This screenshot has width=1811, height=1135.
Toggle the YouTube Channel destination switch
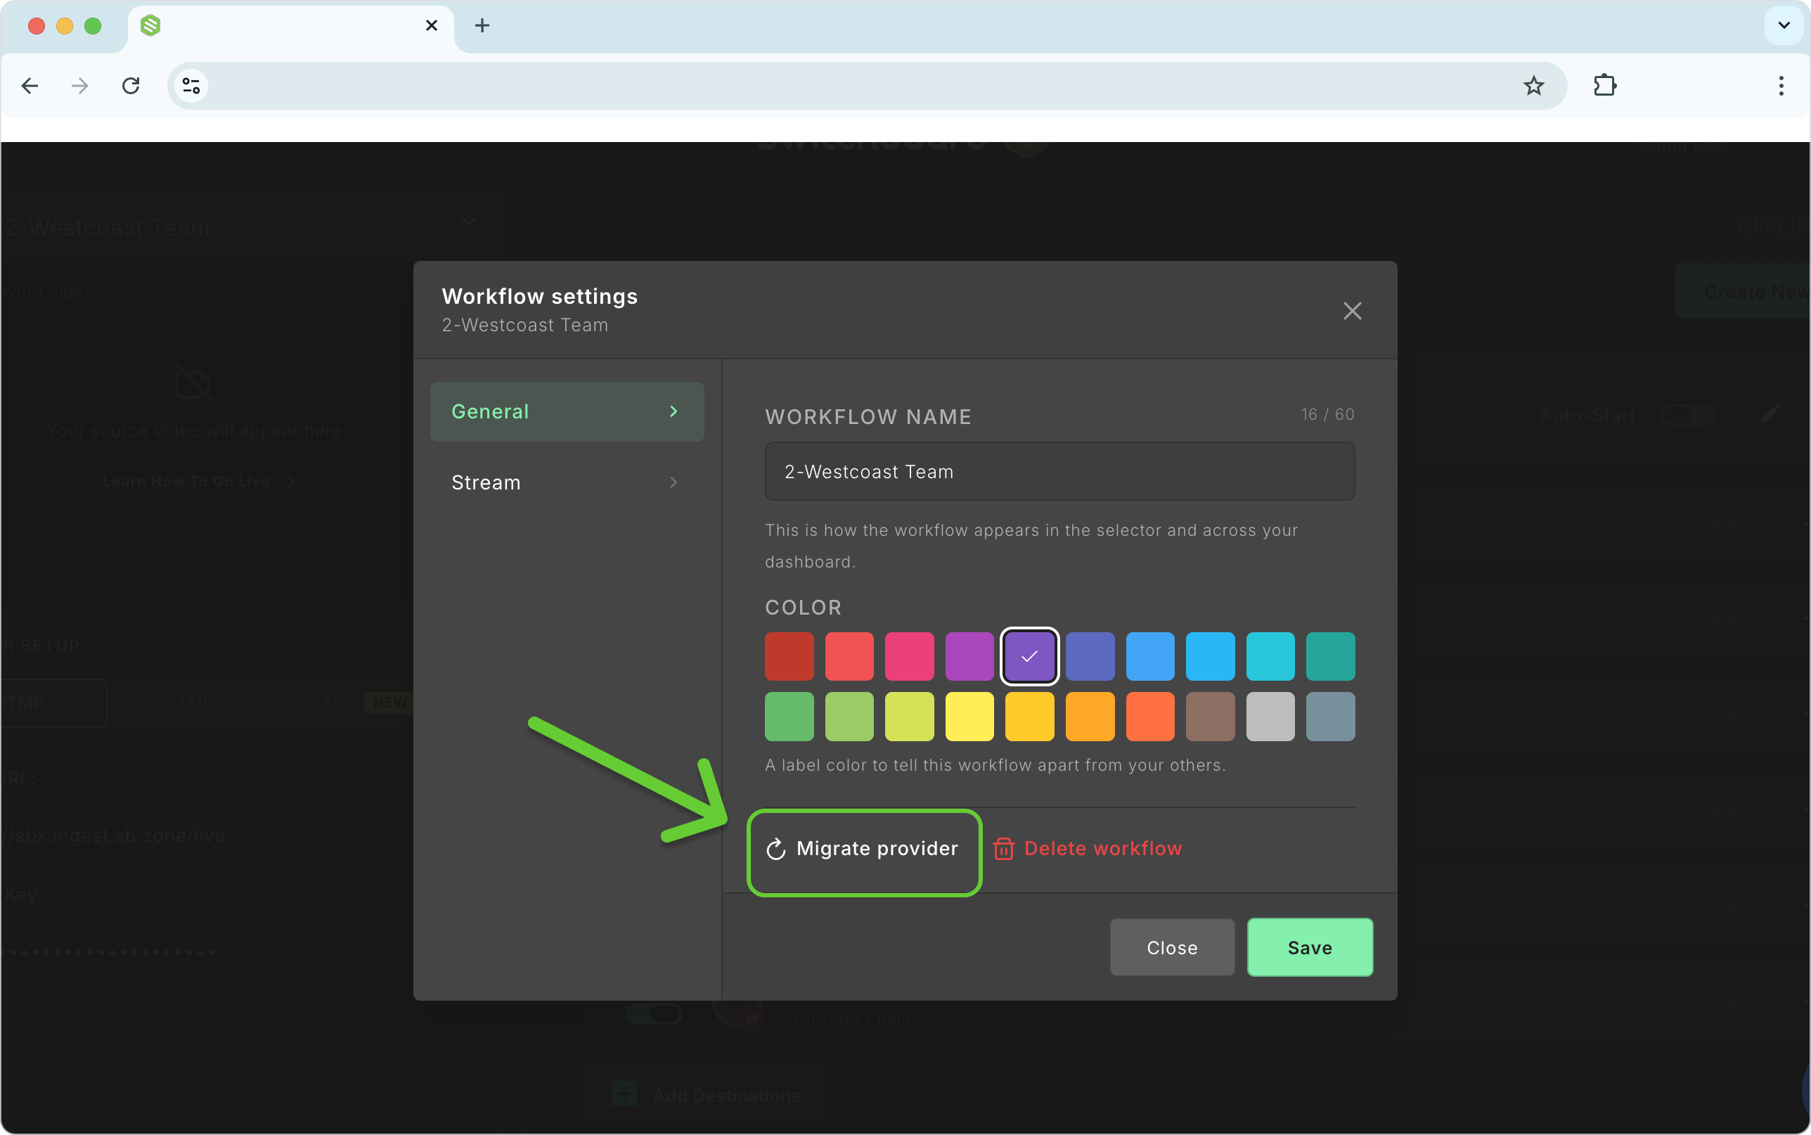coord(655,1015)
